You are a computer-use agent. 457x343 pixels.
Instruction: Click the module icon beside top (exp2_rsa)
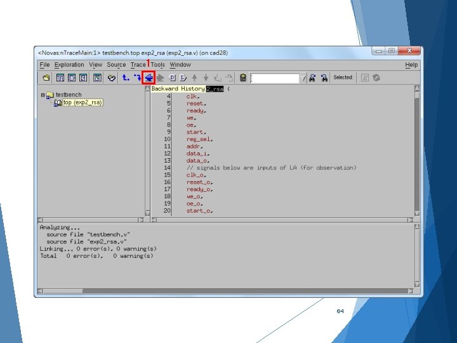(x=58, y=103)
